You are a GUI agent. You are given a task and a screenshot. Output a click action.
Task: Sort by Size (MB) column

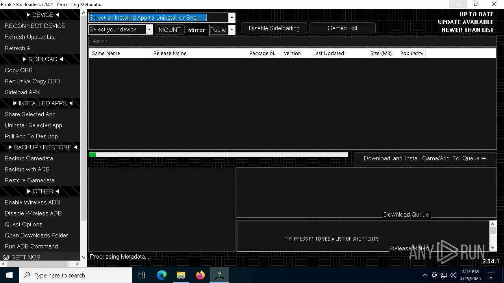pos(381,53)
